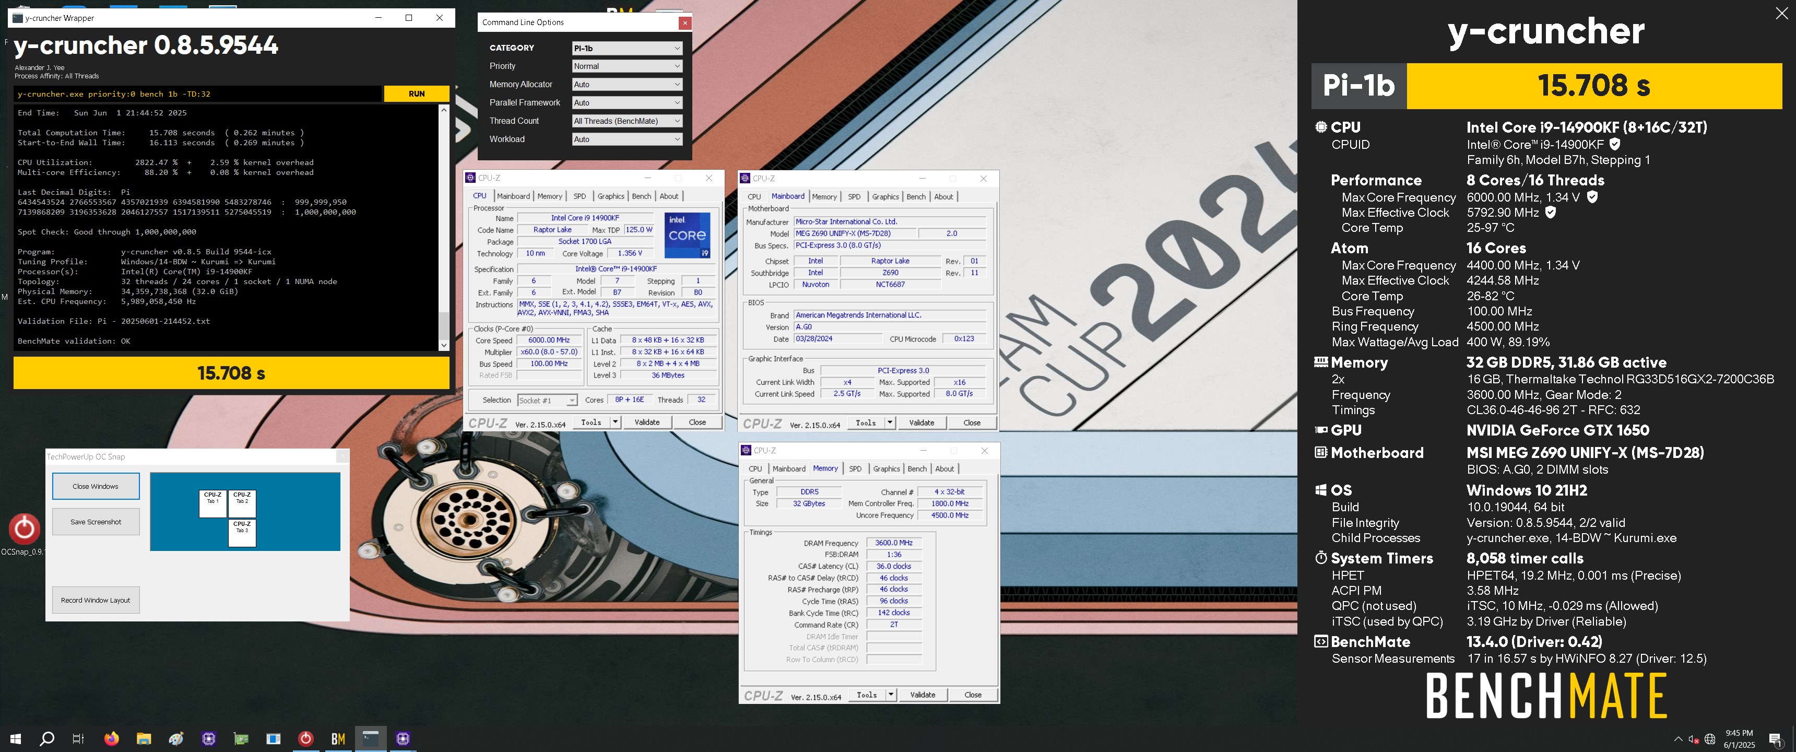Viewport: 1796px width, 752px height.
Task: Expand the hidden tray icons chevron
Action: tap(1677, 739)
